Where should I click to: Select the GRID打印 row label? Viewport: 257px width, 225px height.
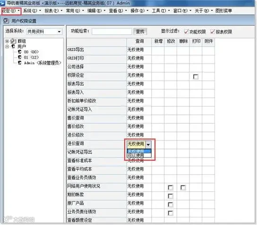[x=76, y=58]
